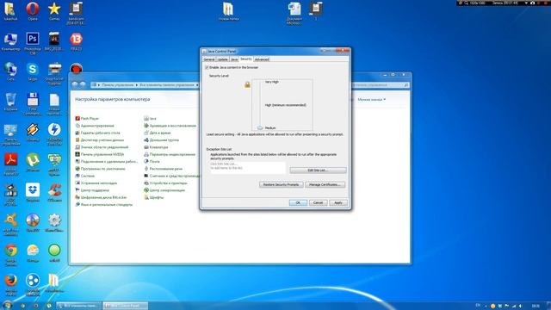Open 'Дата и время' item
The width and height of the screenshot is (551, 310).
[x=158, y=133]
